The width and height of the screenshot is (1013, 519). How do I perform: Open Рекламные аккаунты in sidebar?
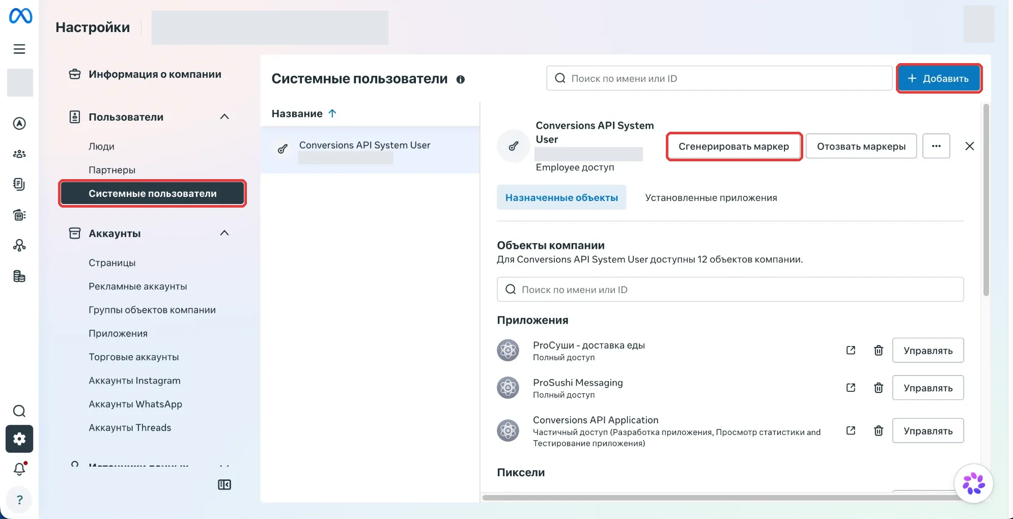[x=138, y=286]
